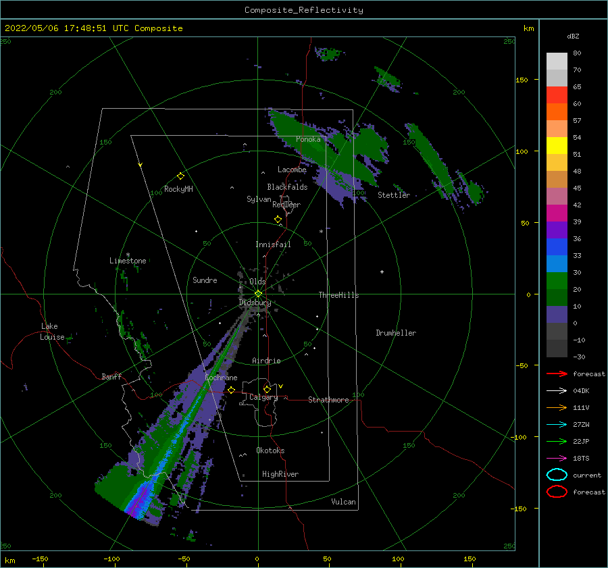The width and height of the screenshot is (608, 568).
Task: Click the Drumheller label
Action: coord(396,333)
